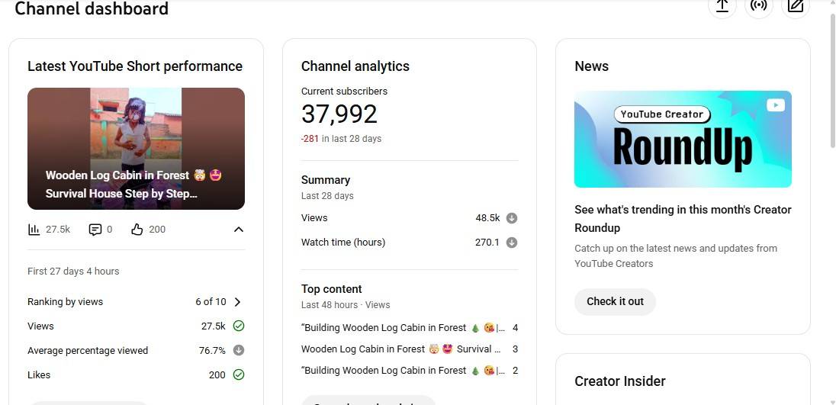Click the thumbs-up likes icon
The image size is (836, 405).
point(137,230)
